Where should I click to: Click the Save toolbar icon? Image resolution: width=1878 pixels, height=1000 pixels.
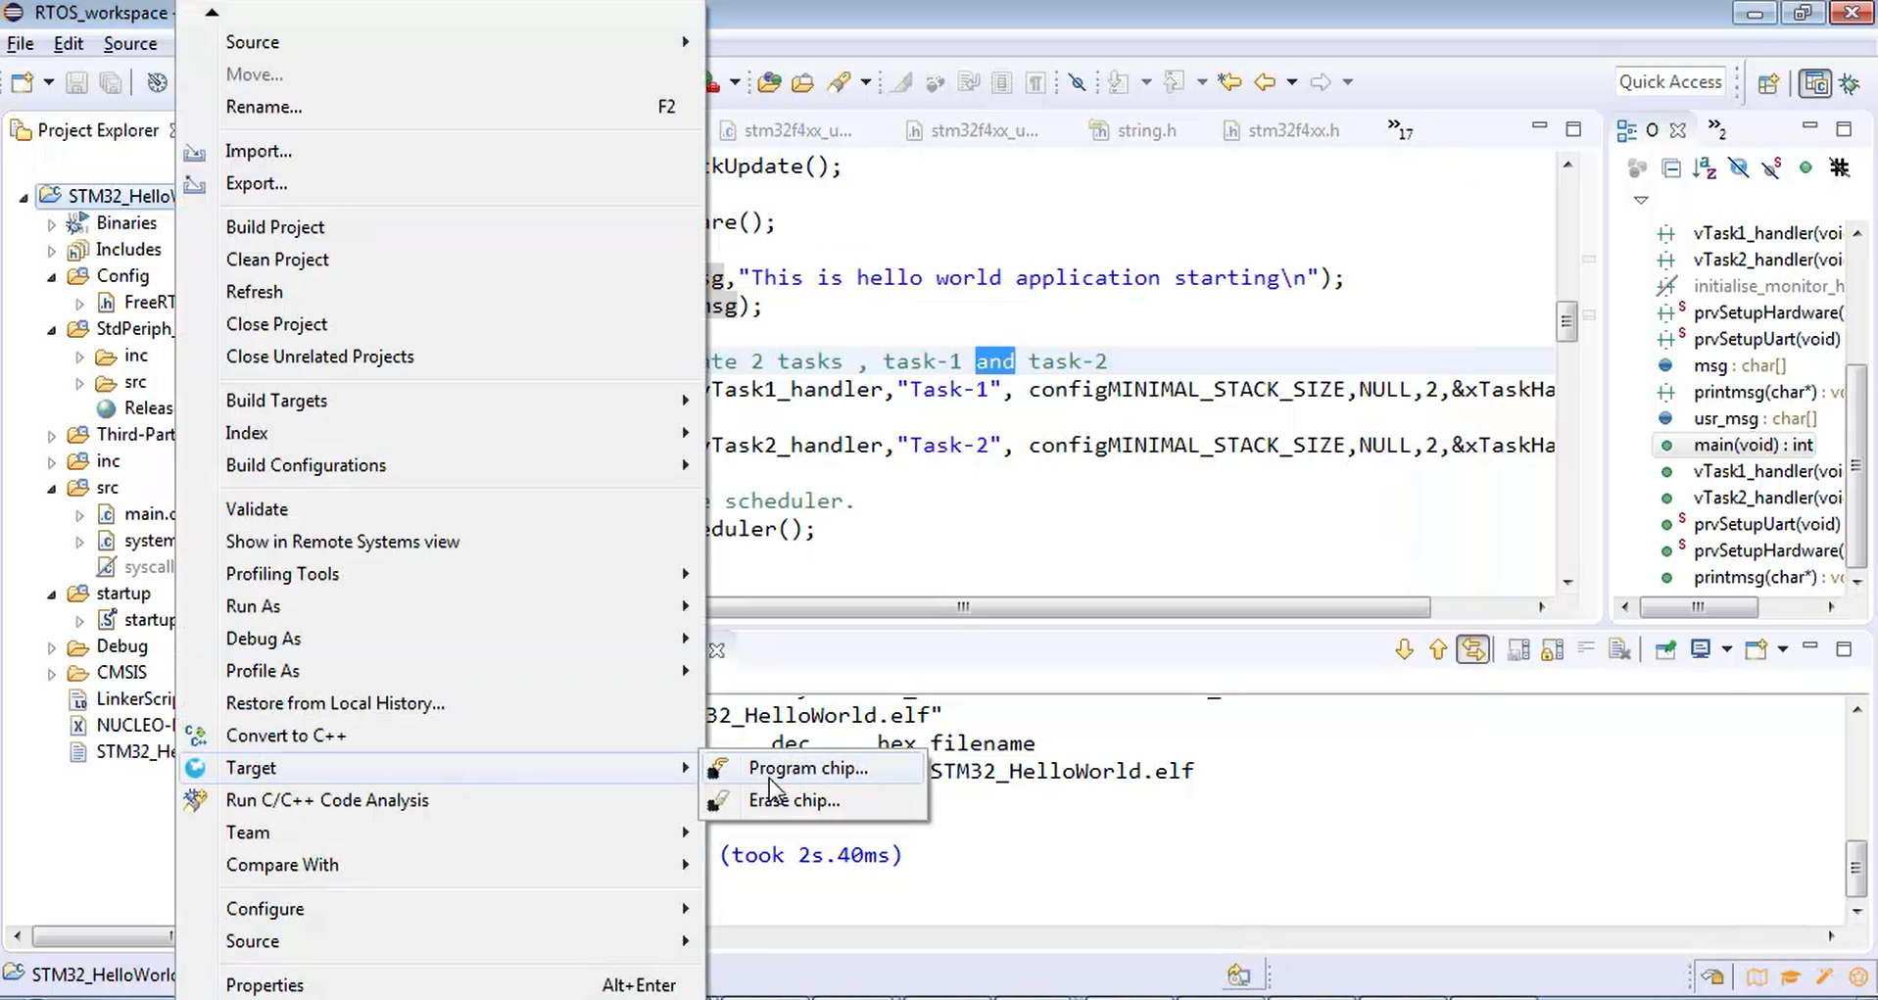[x=76, y=82]
